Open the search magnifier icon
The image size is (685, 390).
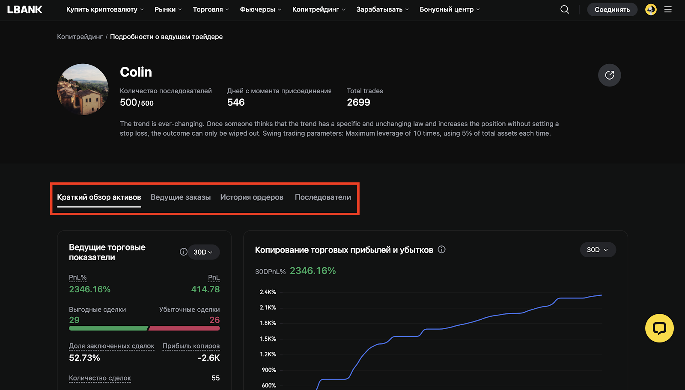(x=565, y=9)
